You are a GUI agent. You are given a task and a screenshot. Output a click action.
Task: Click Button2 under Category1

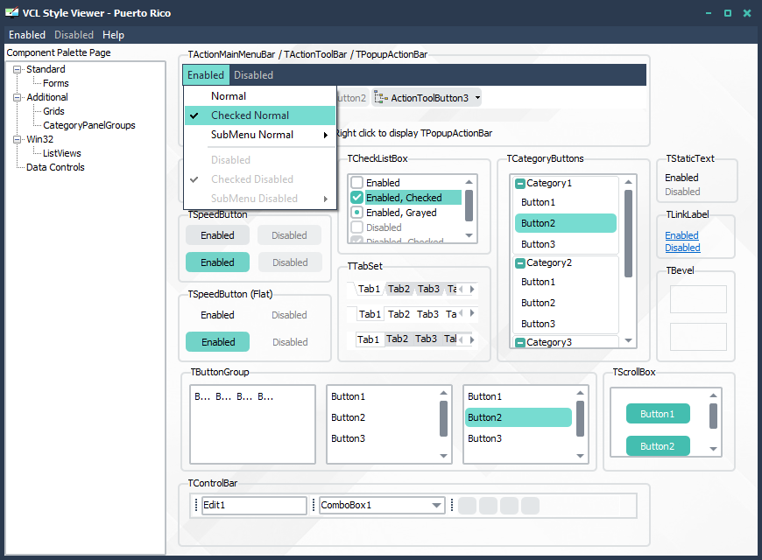(x=565, y=223)
